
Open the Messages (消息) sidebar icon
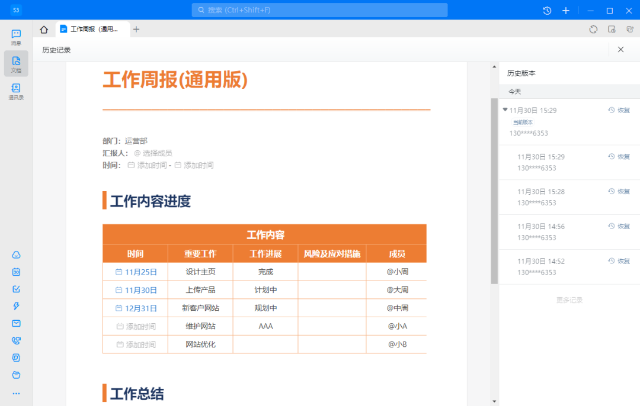pyautogui.click(x=16, y=37)
